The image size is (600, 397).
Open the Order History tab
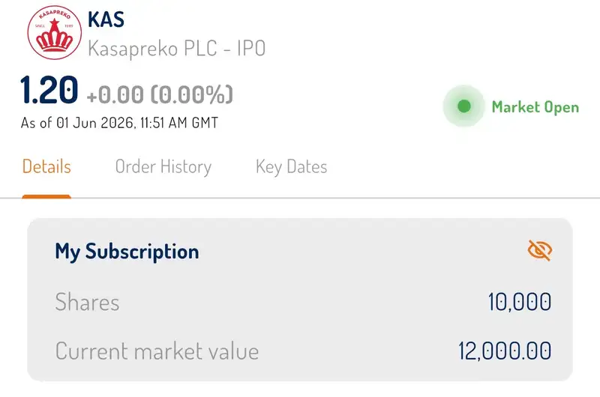pos(163,167)
